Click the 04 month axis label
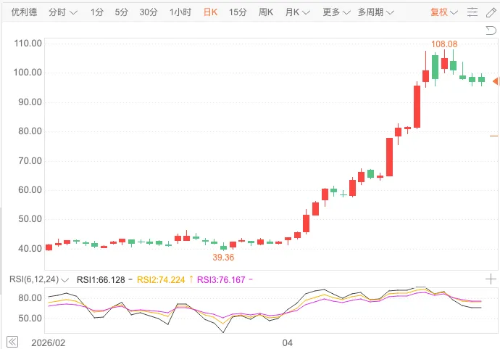The width and height of the screenshot is (500, 349). point(287,343)
